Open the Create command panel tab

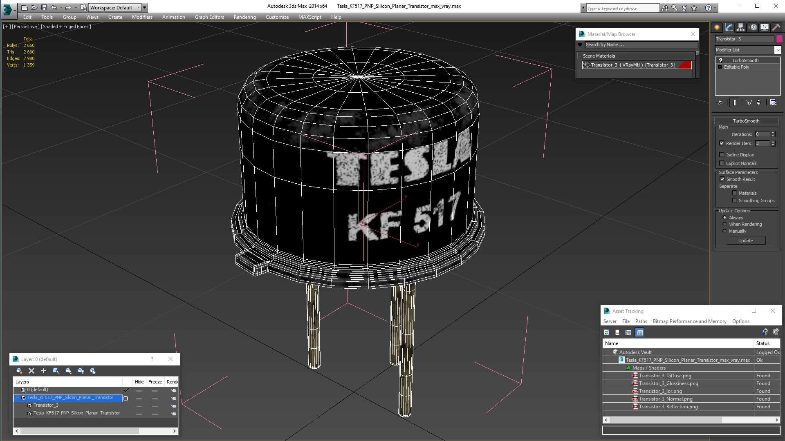coord(717,27)
